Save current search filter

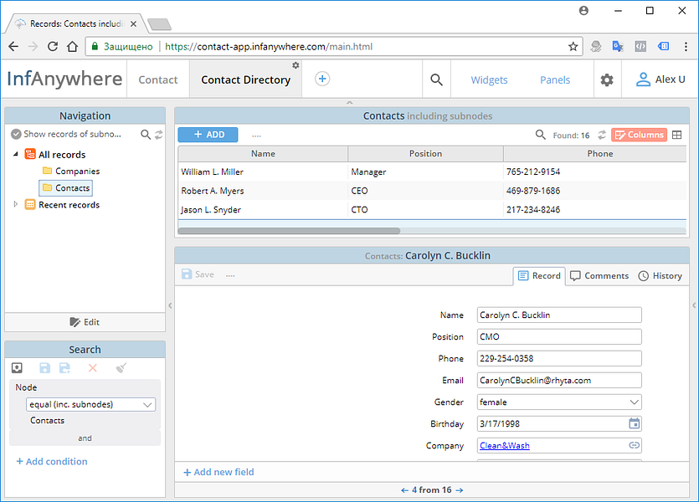[x=44, y=368]
